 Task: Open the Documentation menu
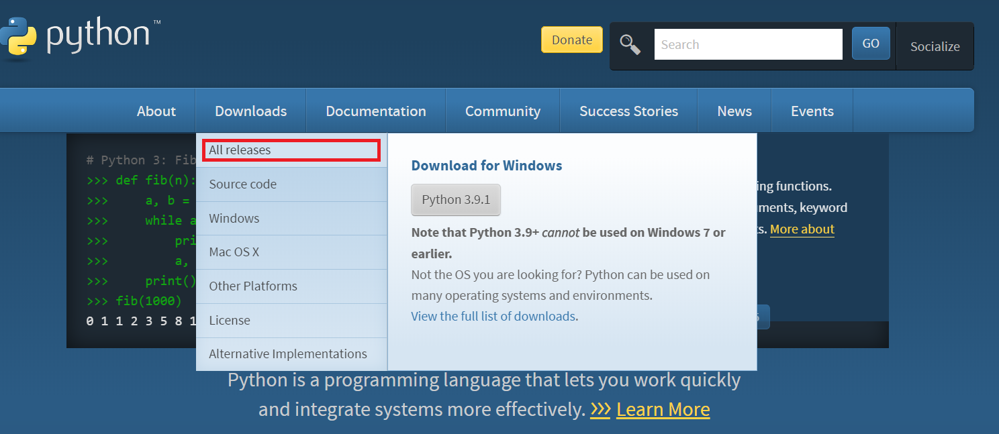point(376,111)
